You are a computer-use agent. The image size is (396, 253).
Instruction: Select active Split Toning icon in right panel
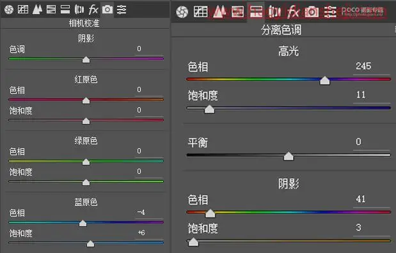[x=256, y=12]
